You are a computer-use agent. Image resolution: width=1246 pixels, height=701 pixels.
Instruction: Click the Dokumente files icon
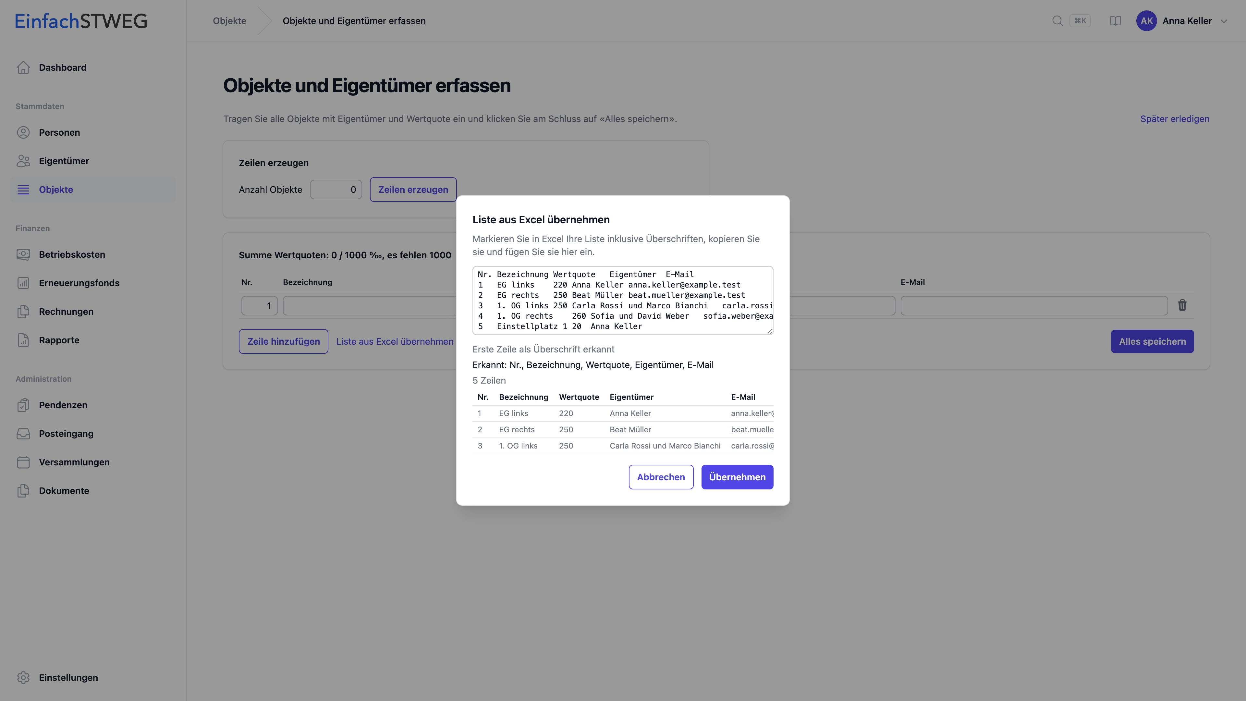click(23, 491)
